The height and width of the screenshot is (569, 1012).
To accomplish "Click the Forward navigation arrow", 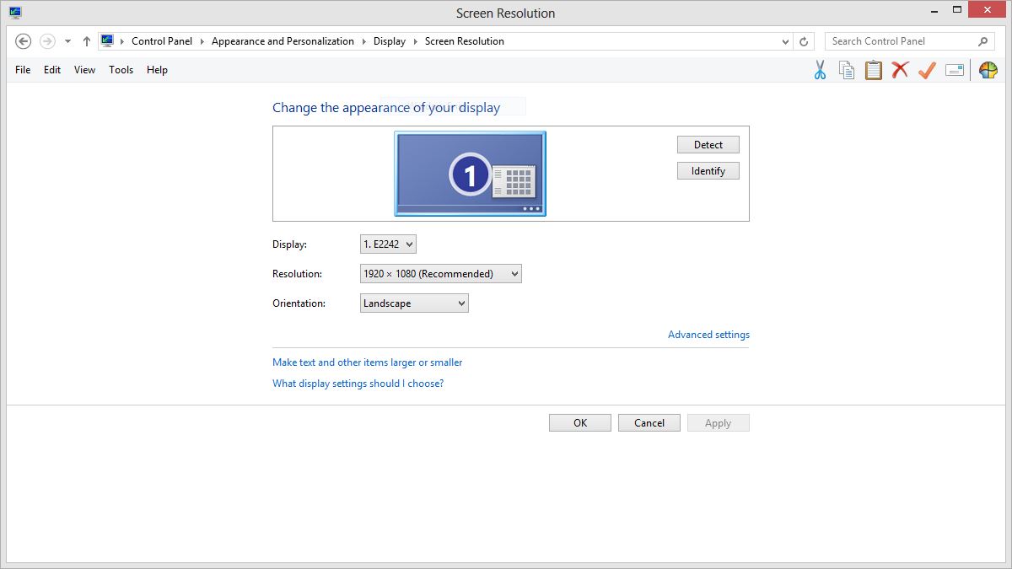I will point(47,41).
